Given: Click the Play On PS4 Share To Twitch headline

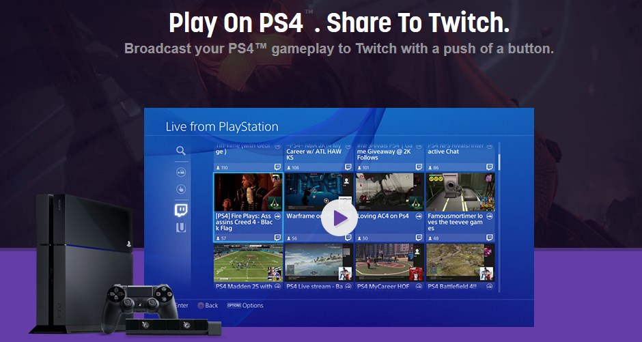Looking at the screenshot, I should click(339, 23).
